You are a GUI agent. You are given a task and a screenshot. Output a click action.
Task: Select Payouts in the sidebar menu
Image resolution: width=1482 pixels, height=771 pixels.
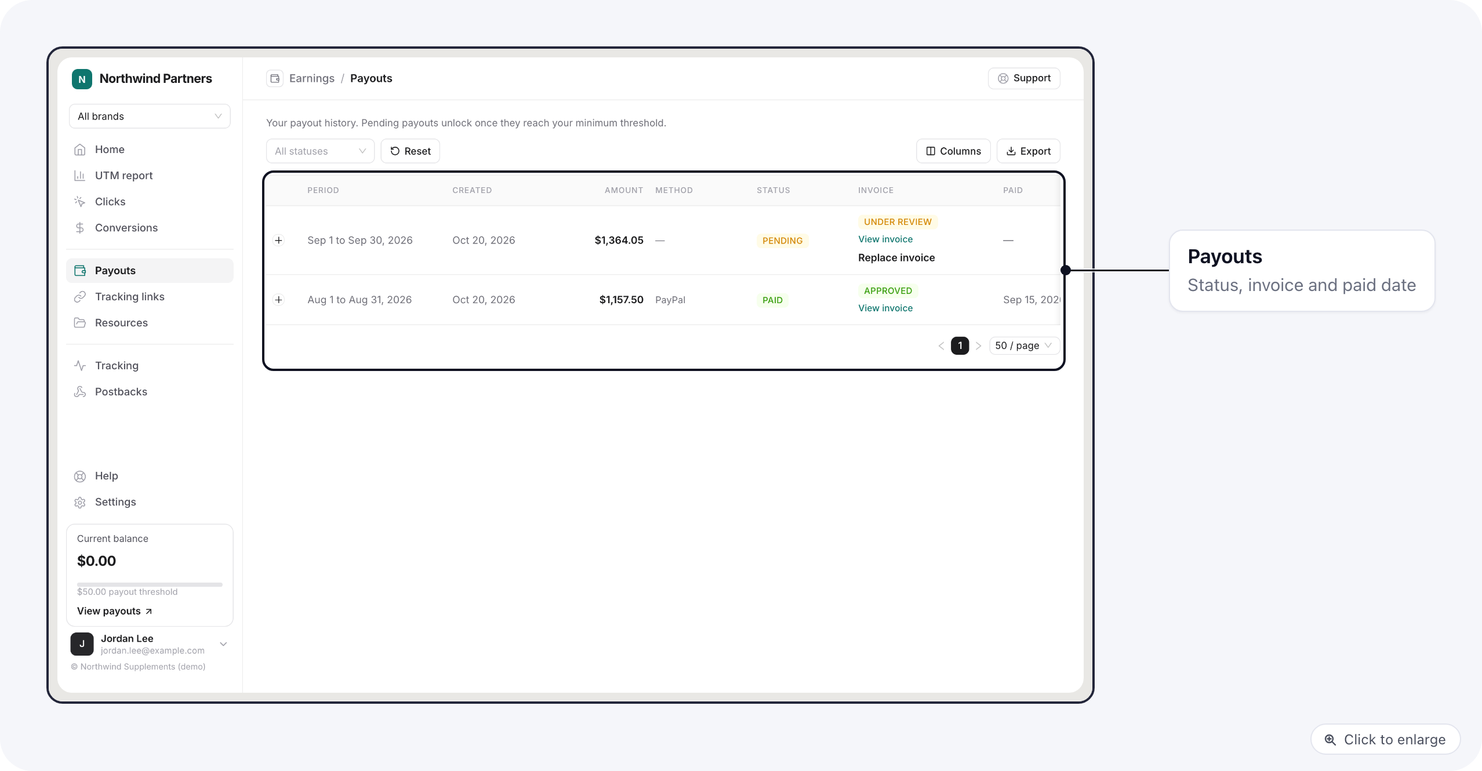pyautogui.click(x=150, y=271)
